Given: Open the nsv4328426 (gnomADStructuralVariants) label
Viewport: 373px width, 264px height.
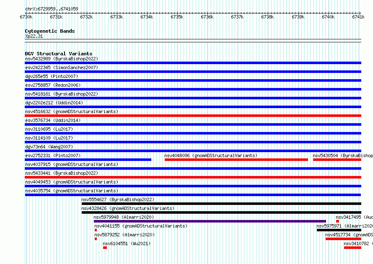Looking at the screenshot, I should 128,208.
